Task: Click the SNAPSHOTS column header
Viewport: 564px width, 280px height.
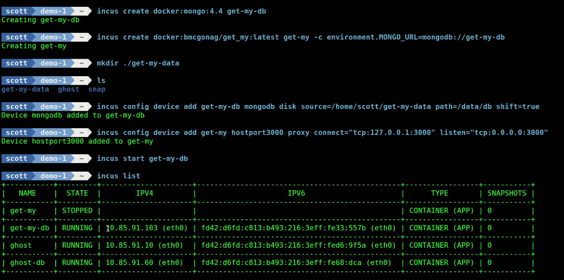Action: click(x=506, y=193)
